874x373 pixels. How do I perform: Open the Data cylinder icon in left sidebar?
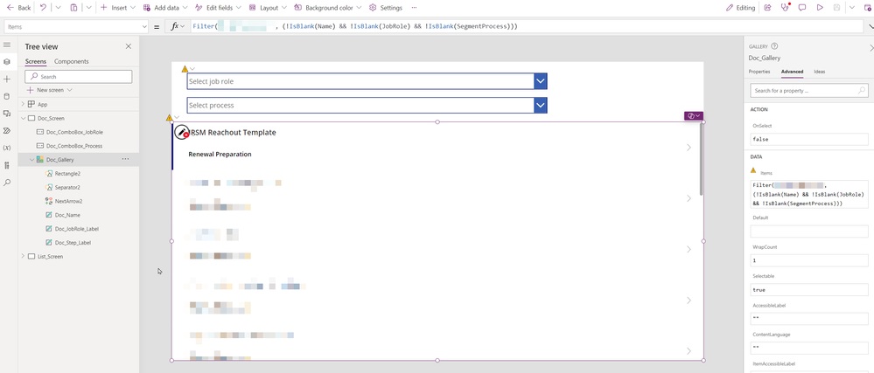click(x=7, y=96)
